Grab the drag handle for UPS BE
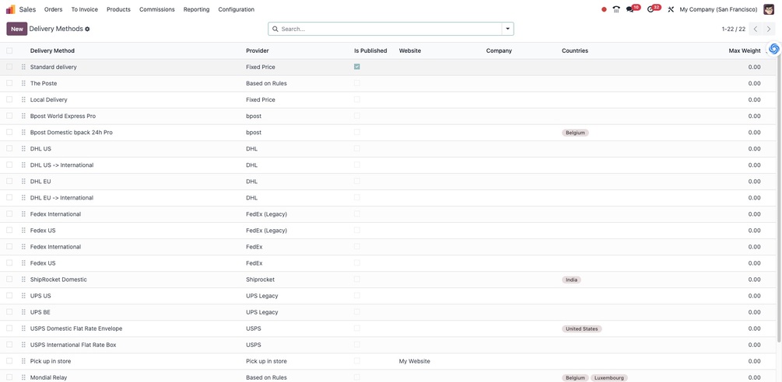This screenshot has width=782, height=382. click(23, 312)
